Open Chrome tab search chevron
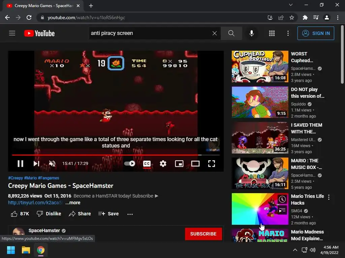 pyautogui.click(x=291, y=5)
